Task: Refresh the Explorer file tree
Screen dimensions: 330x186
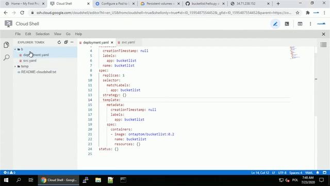Action: click(59, 42)
